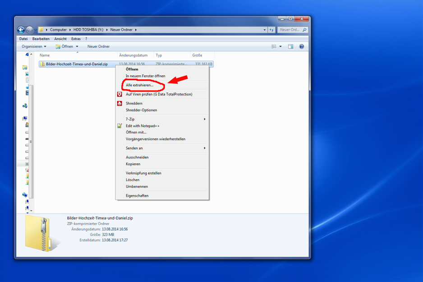Click the Forward navigation arrow button
Viewport: 423px width, 282px height.
29,30
